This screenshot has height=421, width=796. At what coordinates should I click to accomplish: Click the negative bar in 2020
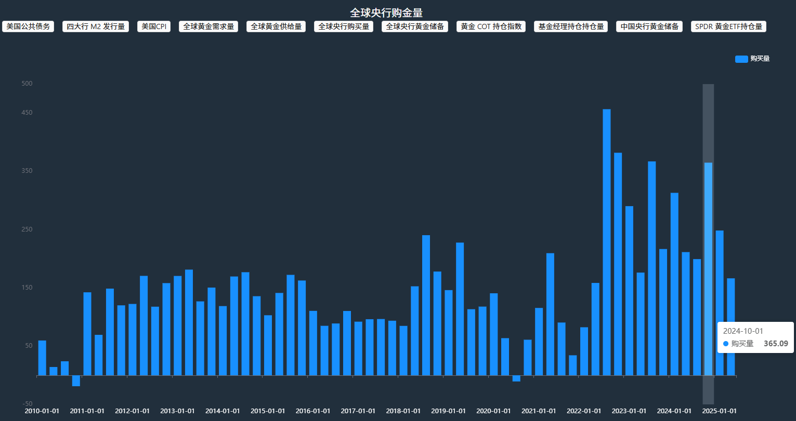tap(516, 378)
